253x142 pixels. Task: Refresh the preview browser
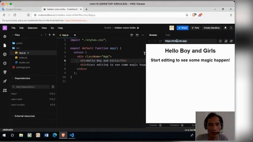click(x=160, y=41)
